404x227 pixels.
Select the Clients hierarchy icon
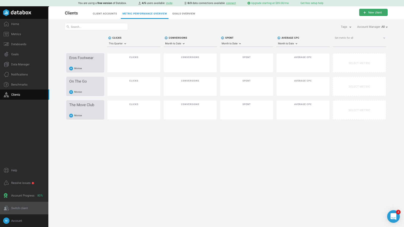tap(6, 95)
